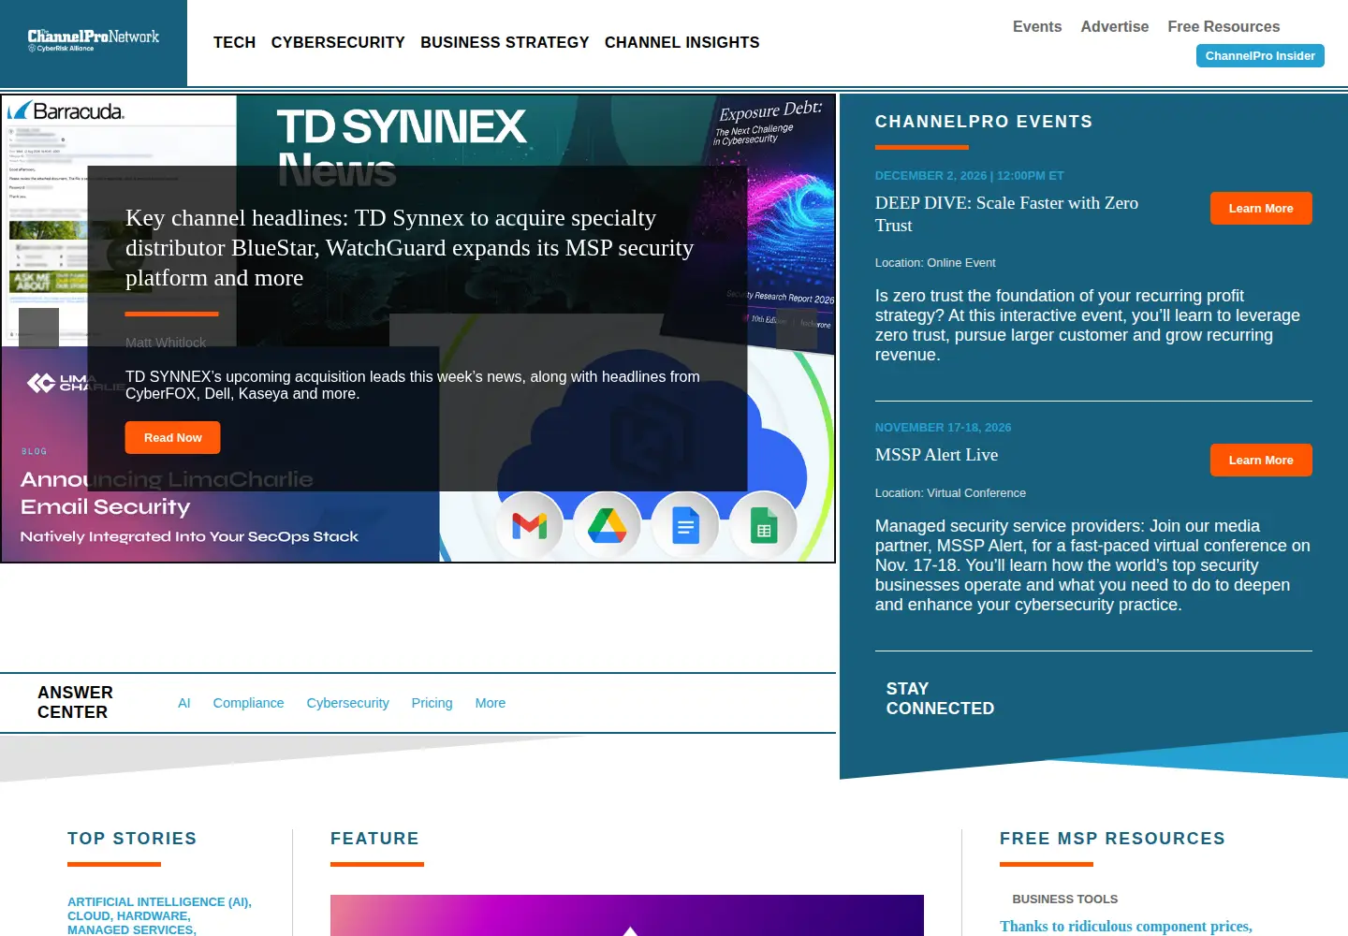This screenshot has height=936, width=1348.
Task: Select AI in the Answer Center
Action: tap(184, 703)
